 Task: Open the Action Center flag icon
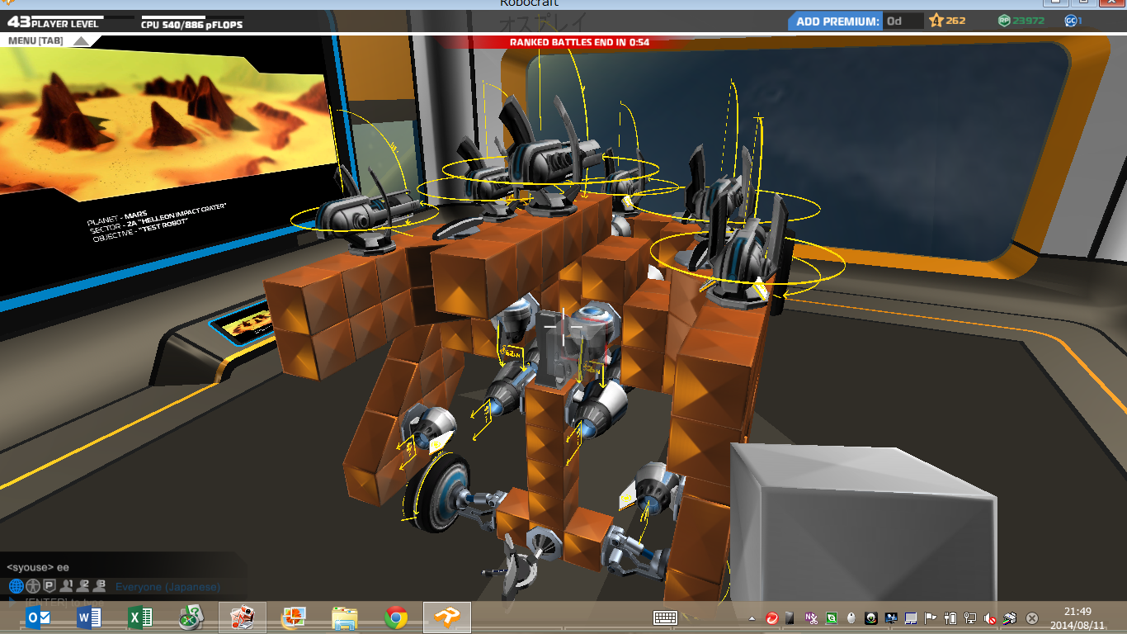(x=931, y=617)
